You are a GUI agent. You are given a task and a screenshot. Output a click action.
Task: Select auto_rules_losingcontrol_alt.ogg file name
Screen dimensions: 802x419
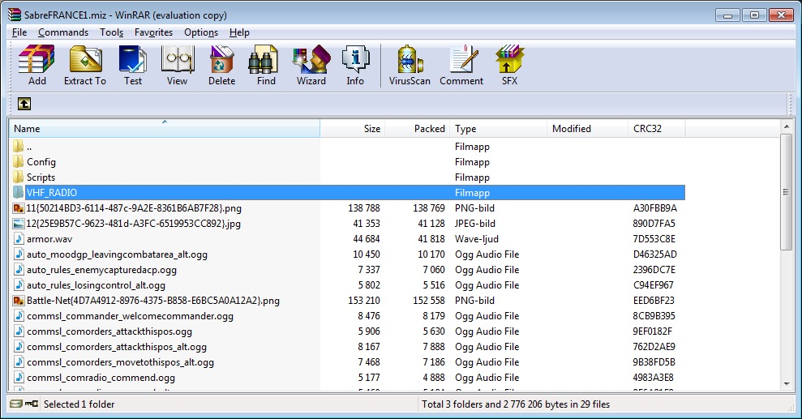pos(96,285)
